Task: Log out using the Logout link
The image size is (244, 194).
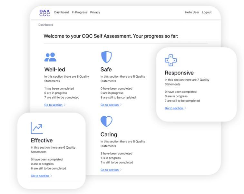Action: click(207, 13)
